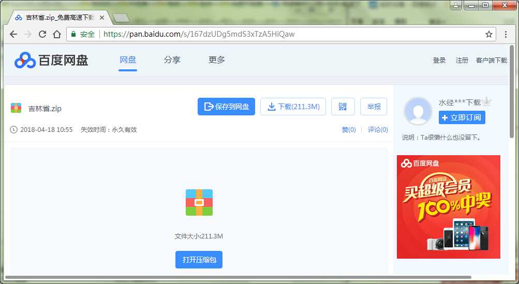Click the text 文件大小:211.3M
Image resolution: width=519 pixels, height=284 pixels.
coord(199,236)
